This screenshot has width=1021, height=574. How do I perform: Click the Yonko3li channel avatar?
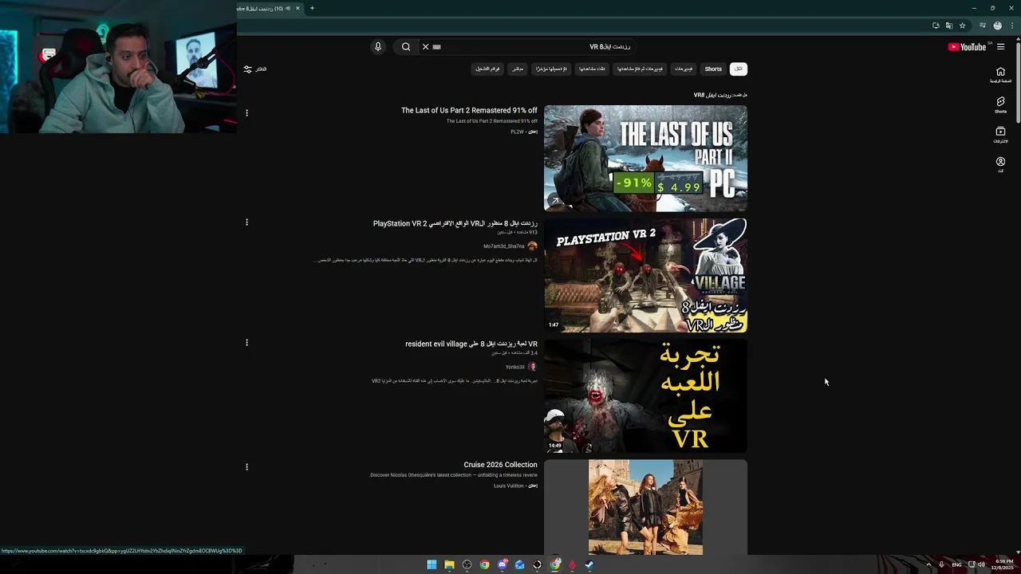pos(532,367)
